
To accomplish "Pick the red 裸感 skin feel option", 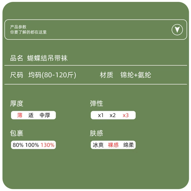I will (113, 145).
